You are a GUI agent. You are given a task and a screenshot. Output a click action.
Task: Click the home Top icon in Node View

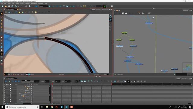(117, 10)
